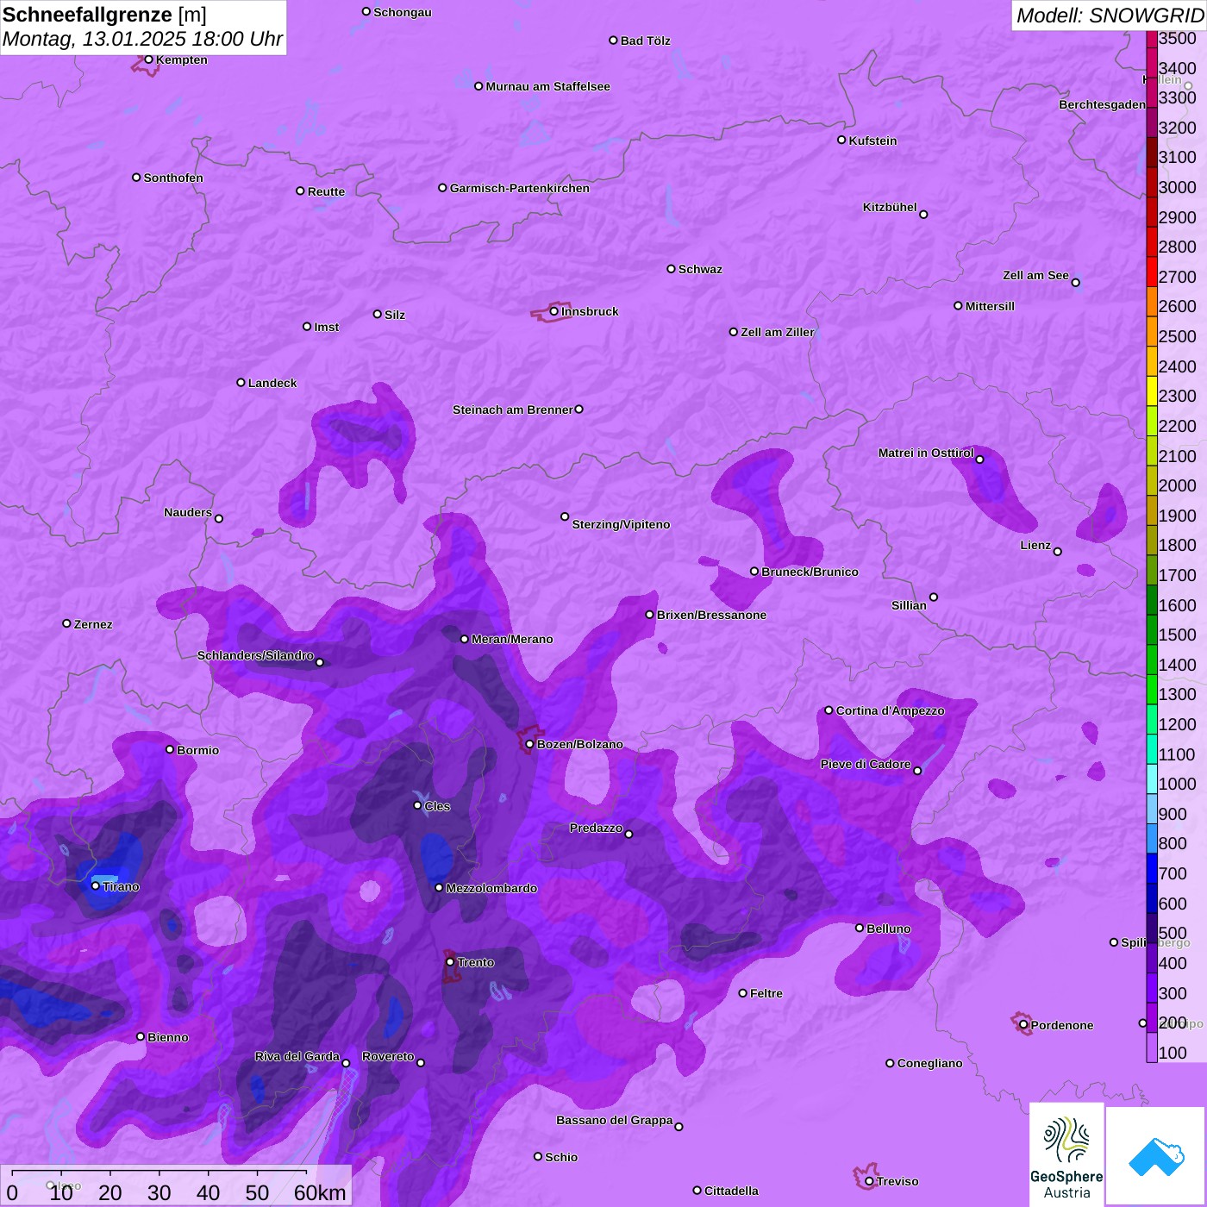Image resolution: width=1207 pixels, height=1207 pixels.
Task: Select the Bormio marker dot
Action: point(170,749)
